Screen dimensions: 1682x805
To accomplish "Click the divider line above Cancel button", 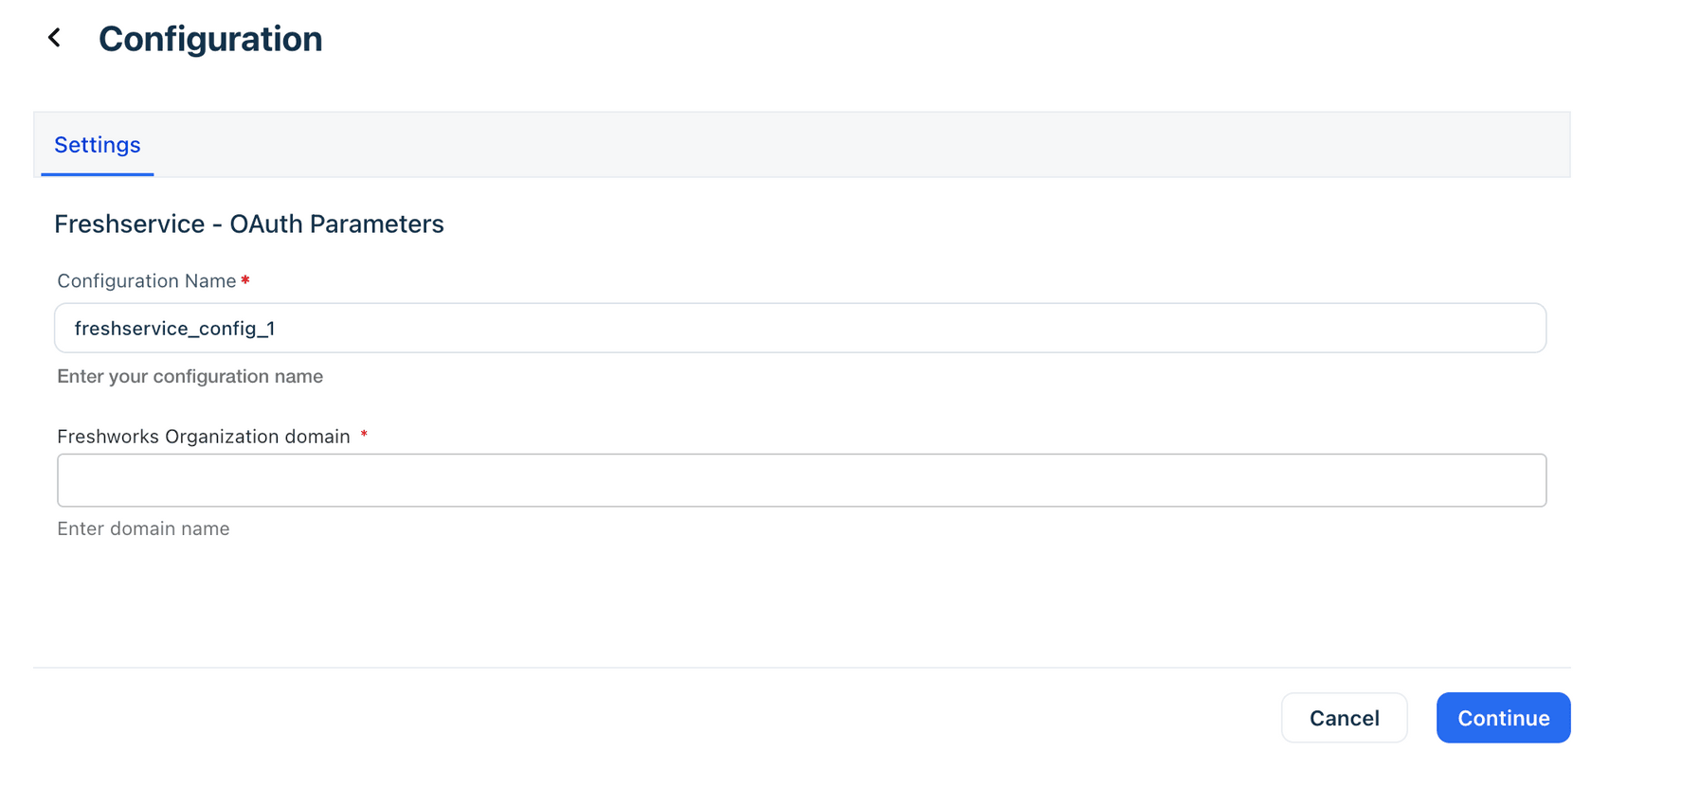I will pyautogui.click(x=801, y=668).
